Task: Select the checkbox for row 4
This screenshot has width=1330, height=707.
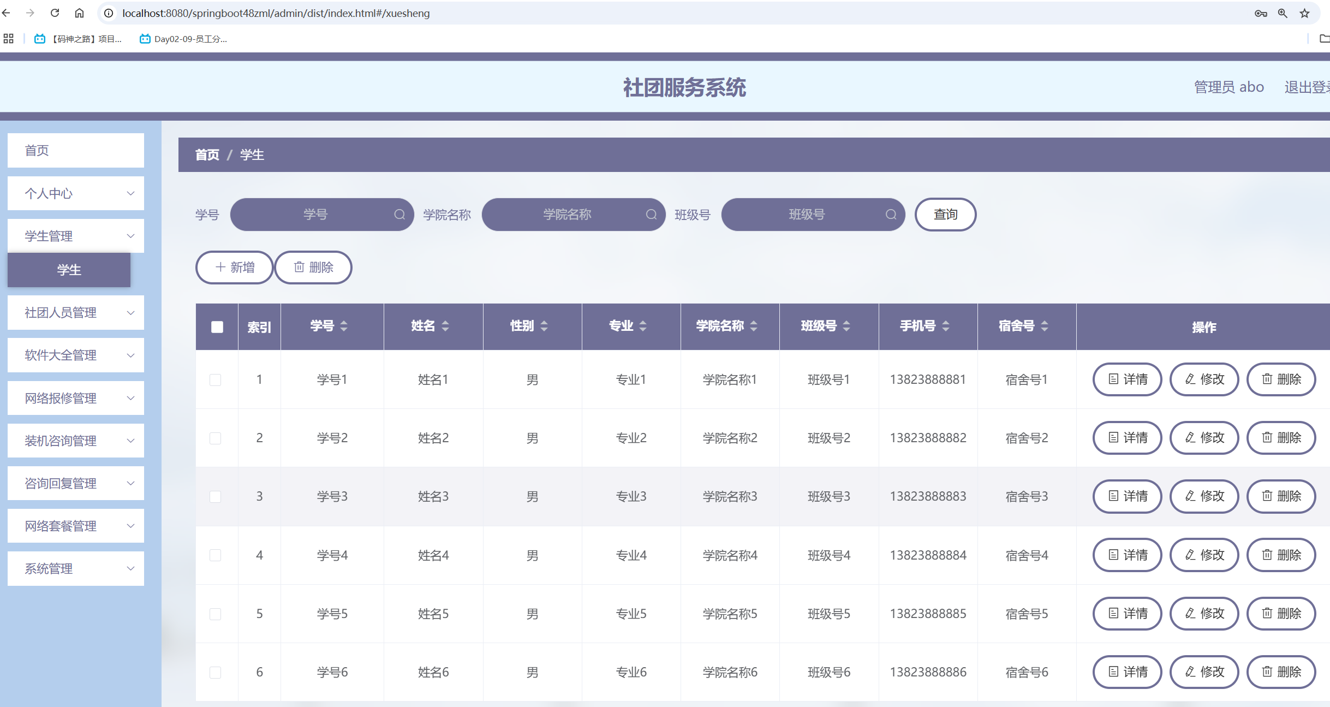Action: pos(216,555)
